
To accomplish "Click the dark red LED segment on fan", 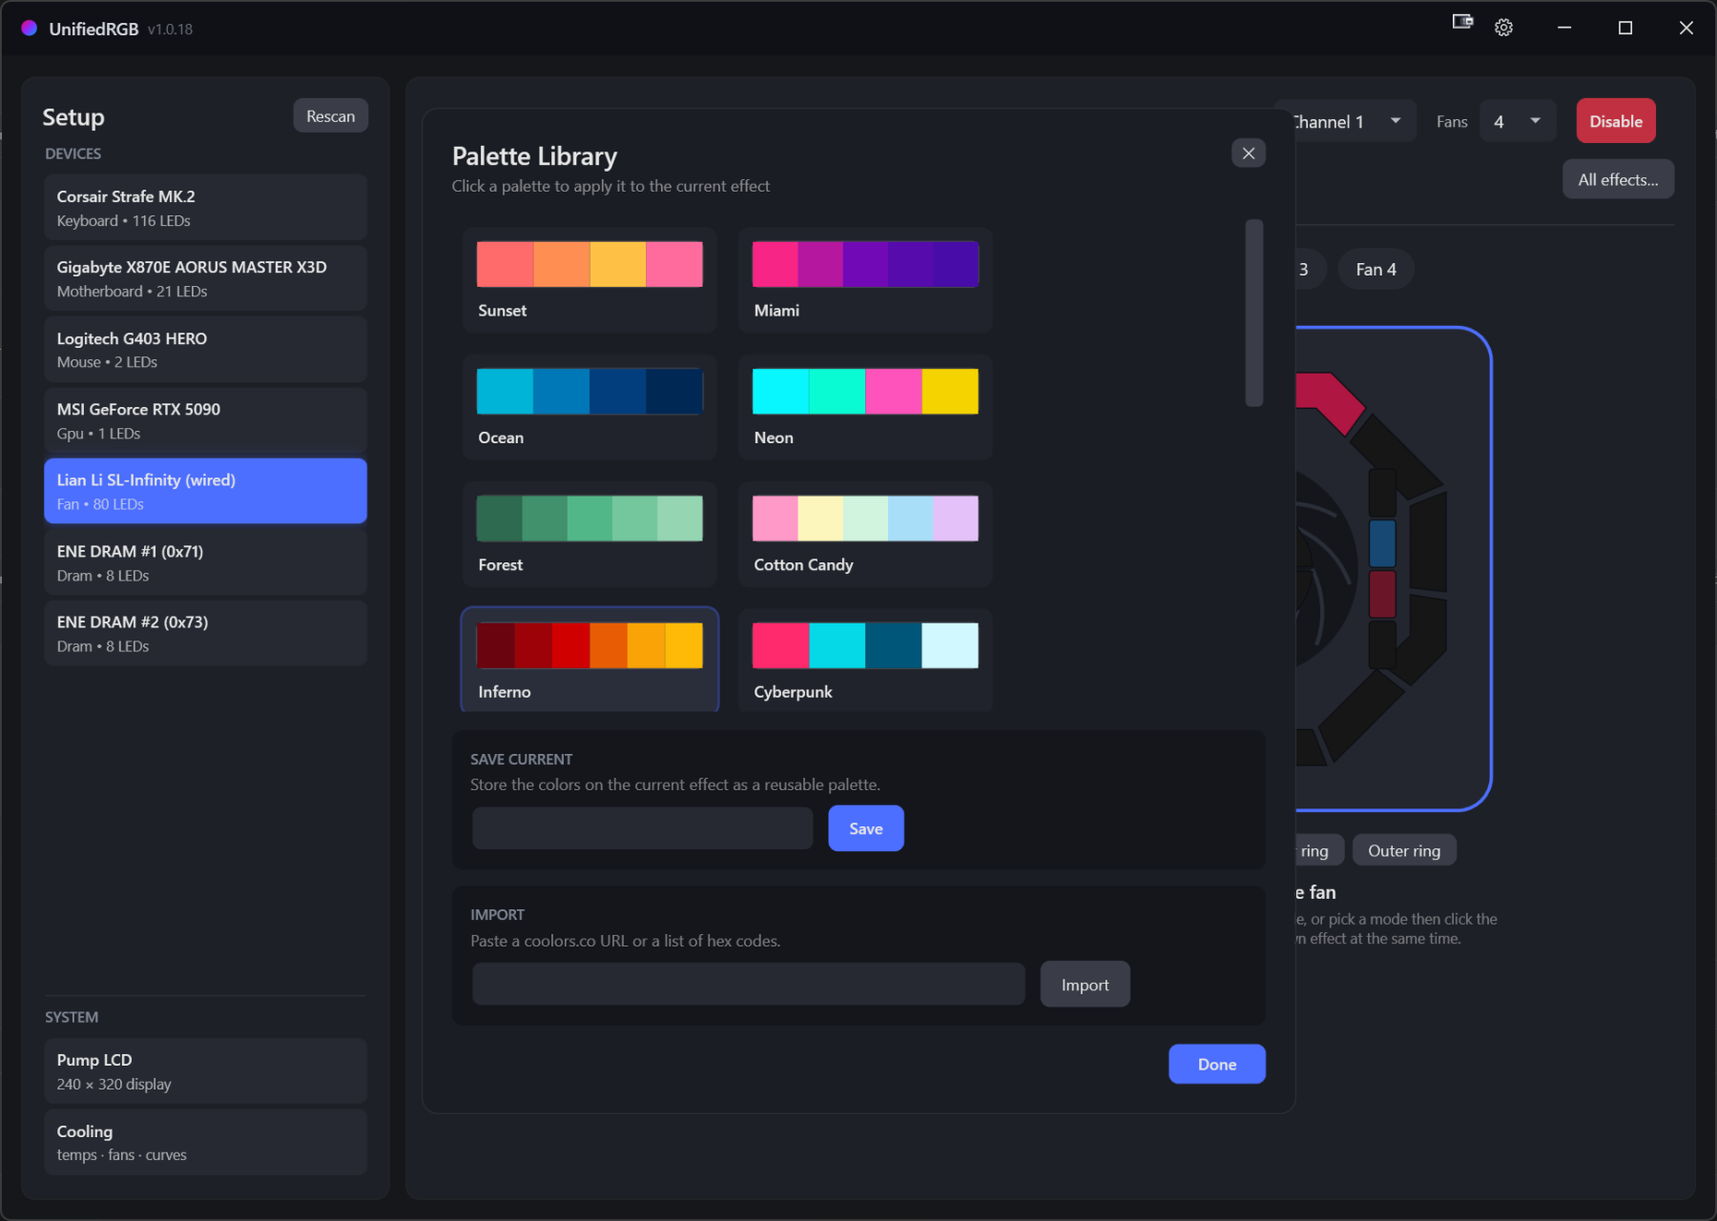I will click(1382, 594).
